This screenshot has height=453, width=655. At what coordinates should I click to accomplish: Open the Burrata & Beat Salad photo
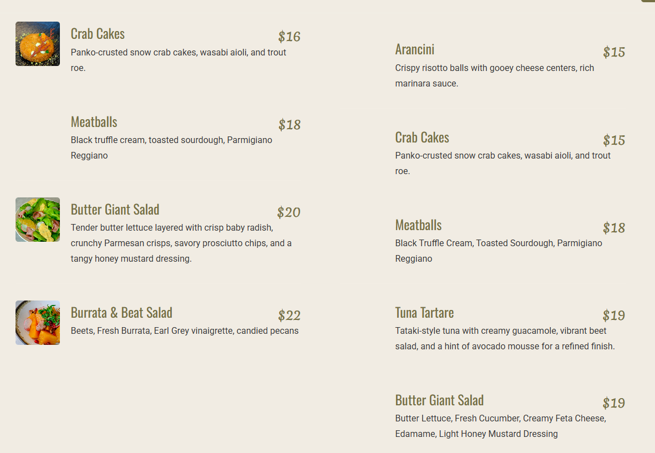pos(38,323)
